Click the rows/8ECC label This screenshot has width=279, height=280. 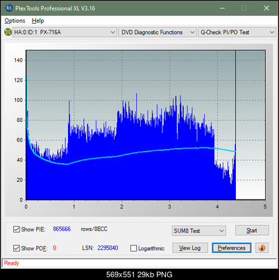[94, 229]
